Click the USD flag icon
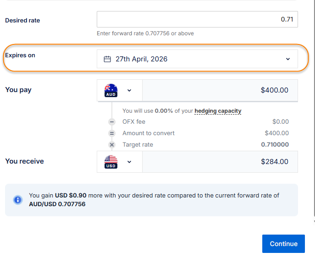Screen dimensions: 315x263 coord(111,162)
